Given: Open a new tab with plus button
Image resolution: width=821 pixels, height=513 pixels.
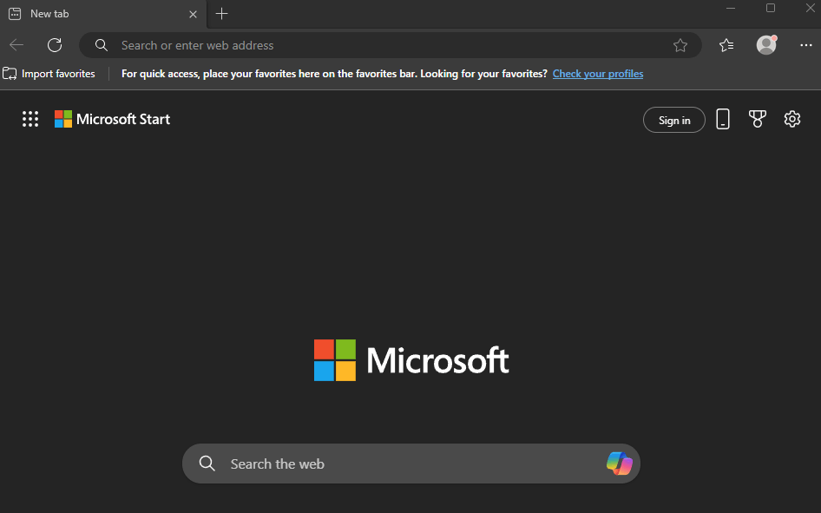Looking at the screenshot, I should [221, 14].
